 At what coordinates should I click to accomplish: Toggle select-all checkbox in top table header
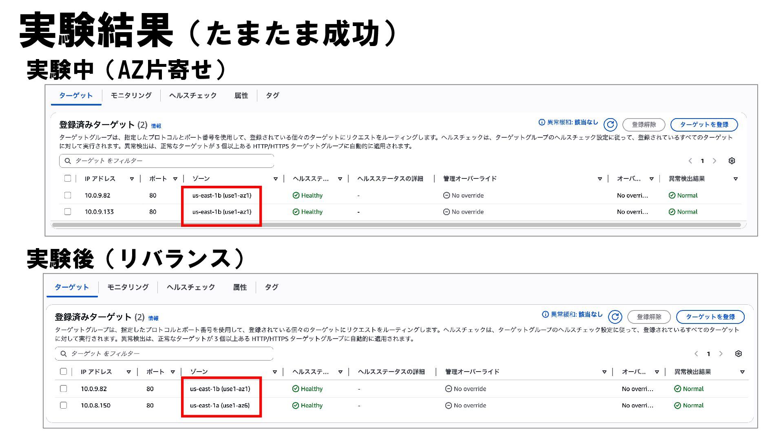point(68,178)
